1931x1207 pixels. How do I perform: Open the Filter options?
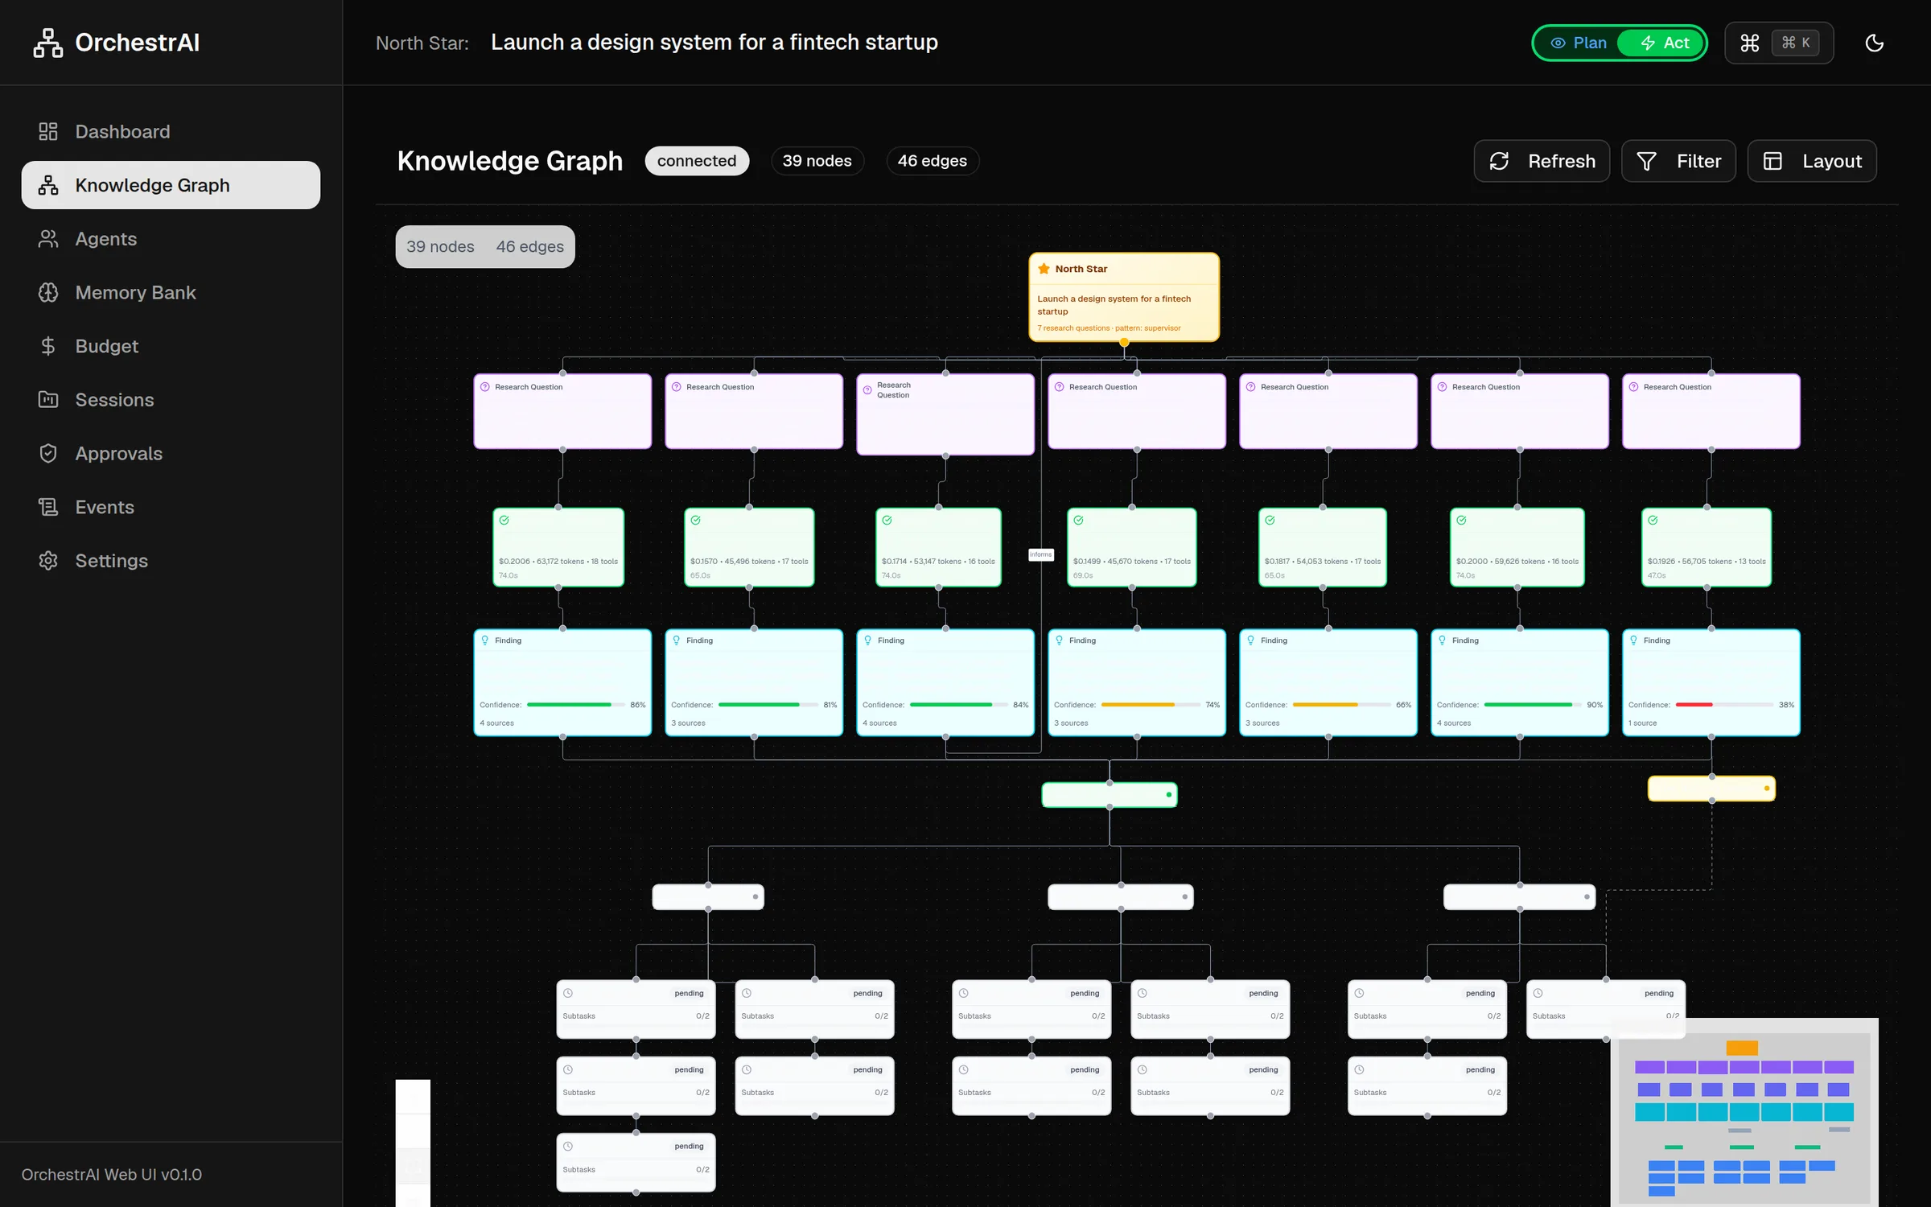pos(1678,161)
